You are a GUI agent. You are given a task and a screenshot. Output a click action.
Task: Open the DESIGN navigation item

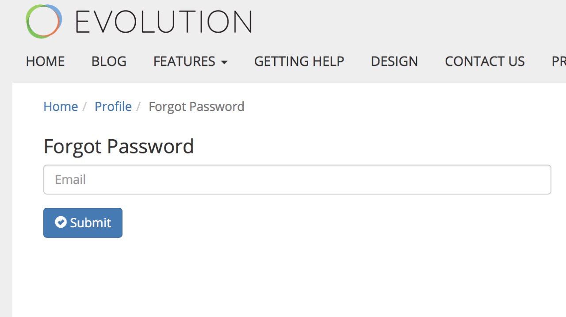point(394,61)
